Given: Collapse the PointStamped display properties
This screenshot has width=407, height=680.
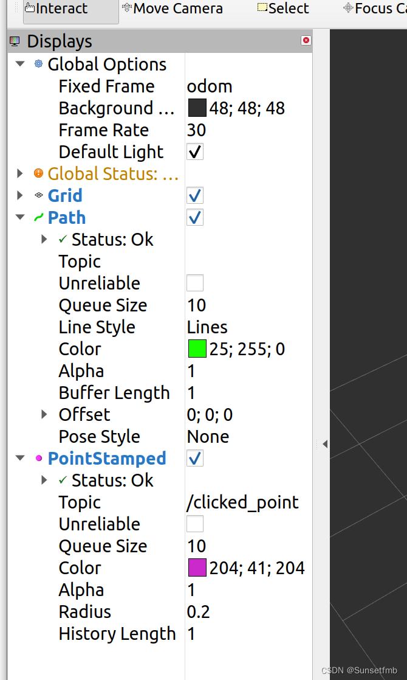Looking at the screenshot, I should 20,458.
